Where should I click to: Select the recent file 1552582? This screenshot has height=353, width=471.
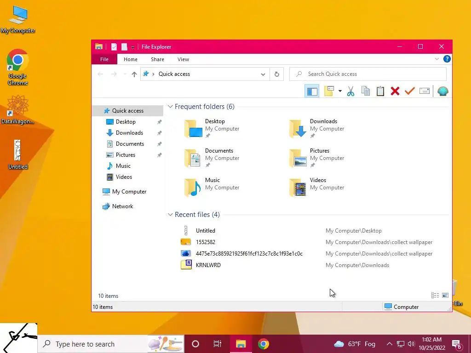206,242
